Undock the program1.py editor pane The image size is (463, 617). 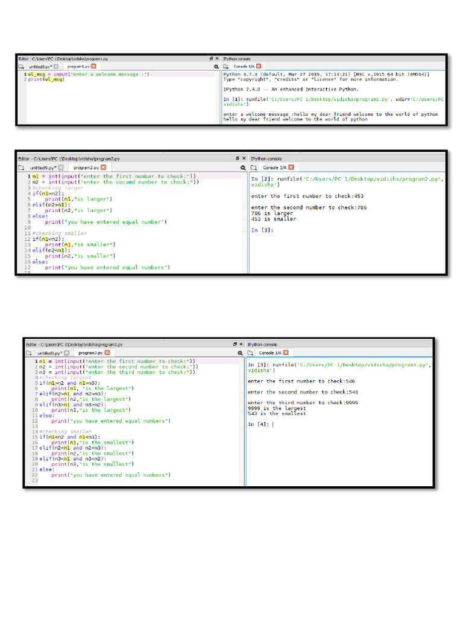tap(212, 58)
